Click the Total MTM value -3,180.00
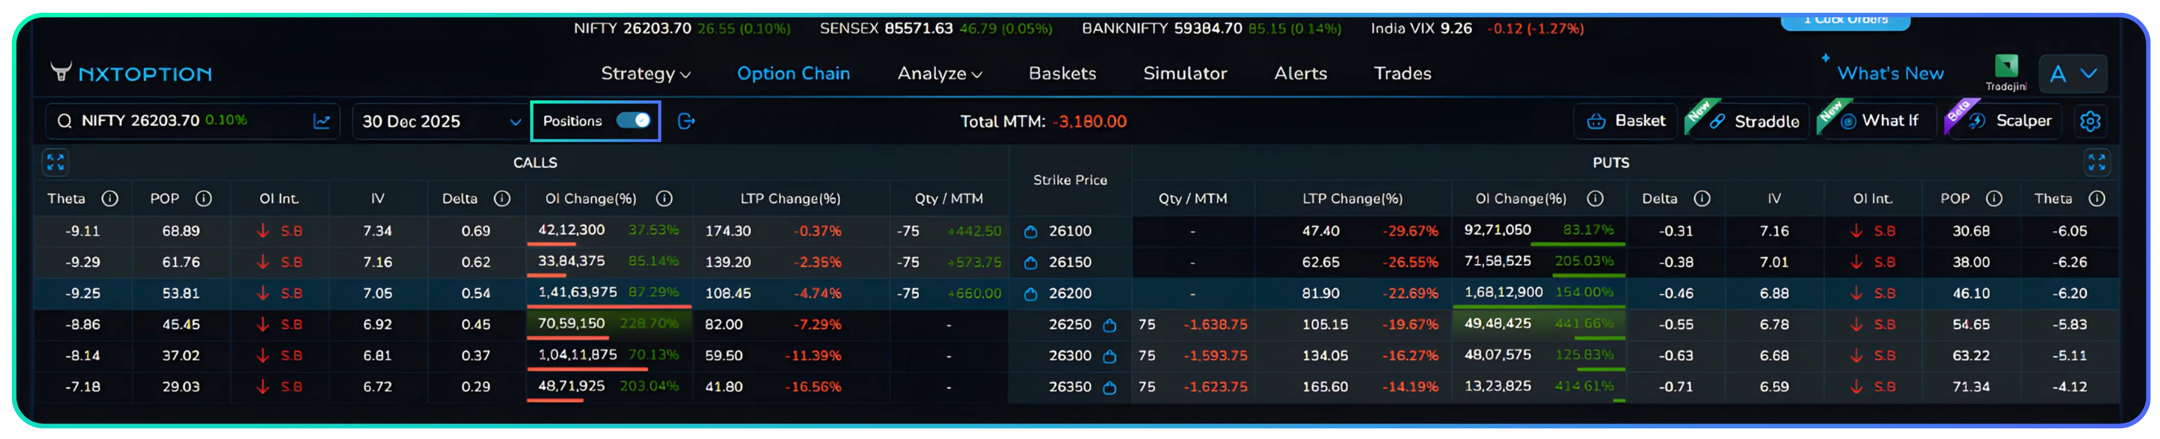 pyautogui.click(x=1089, y=121)
